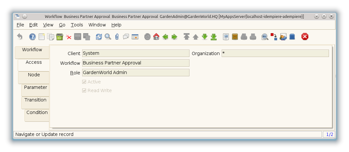Open the Transition tab
This screenshot has width=349, height=152.
pyautogui.click(x=35, y=100)
